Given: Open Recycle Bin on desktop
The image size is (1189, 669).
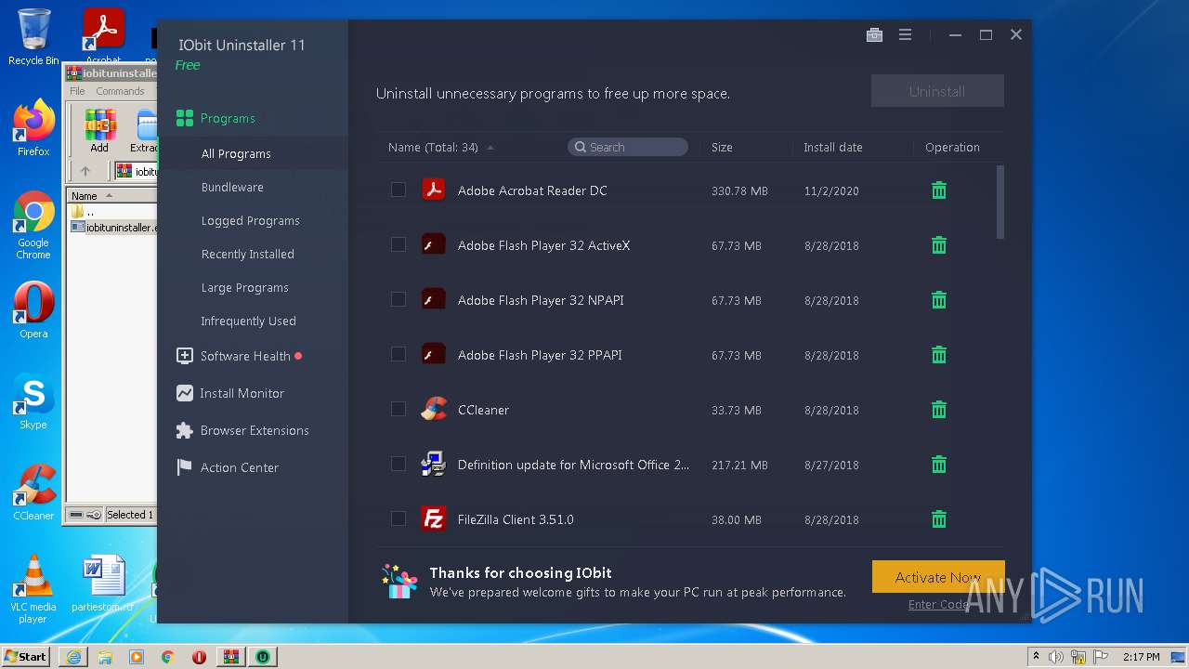Looking at the screenshot, I should tap(33, 37).
